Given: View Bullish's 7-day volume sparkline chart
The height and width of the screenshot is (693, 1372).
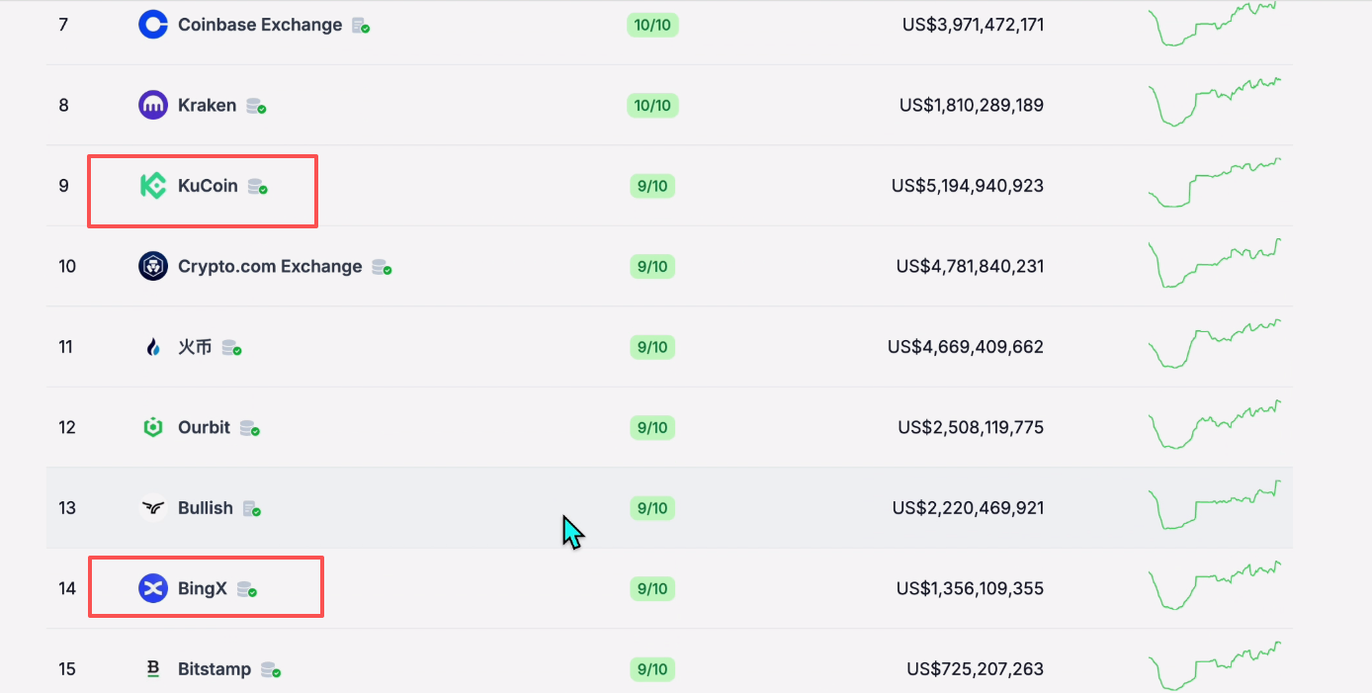Looking at the screenshot, I should [x=1214, y=506].
